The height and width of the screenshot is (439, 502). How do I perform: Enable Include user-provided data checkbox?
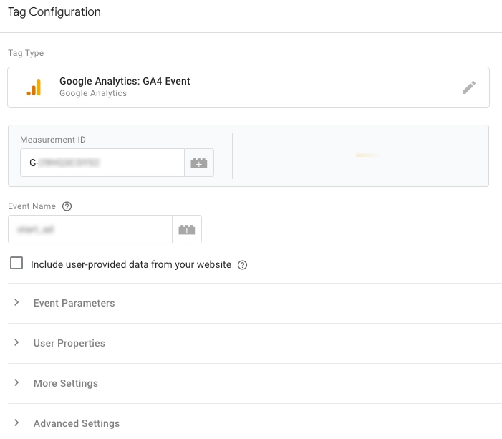click(16, 264)
